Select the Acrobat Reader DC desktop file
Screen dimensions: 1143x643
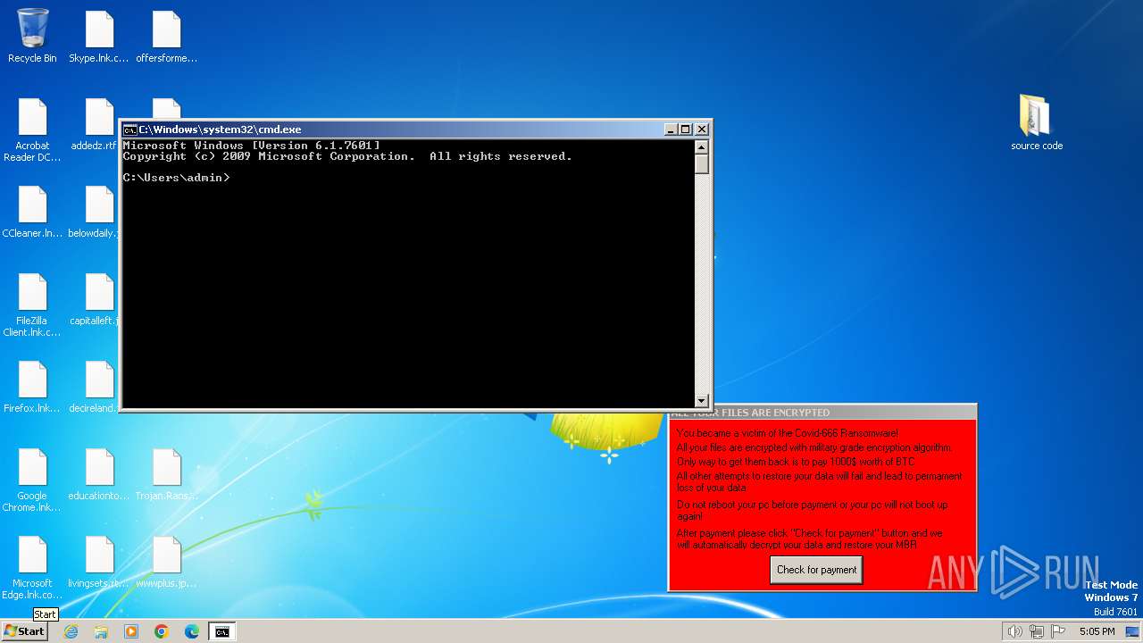(x=32, y=129)
